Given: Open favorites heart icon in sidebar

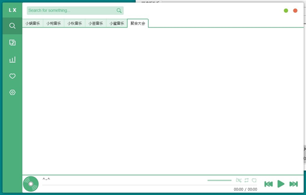Looking at the screenshot, I should (12, 76).
